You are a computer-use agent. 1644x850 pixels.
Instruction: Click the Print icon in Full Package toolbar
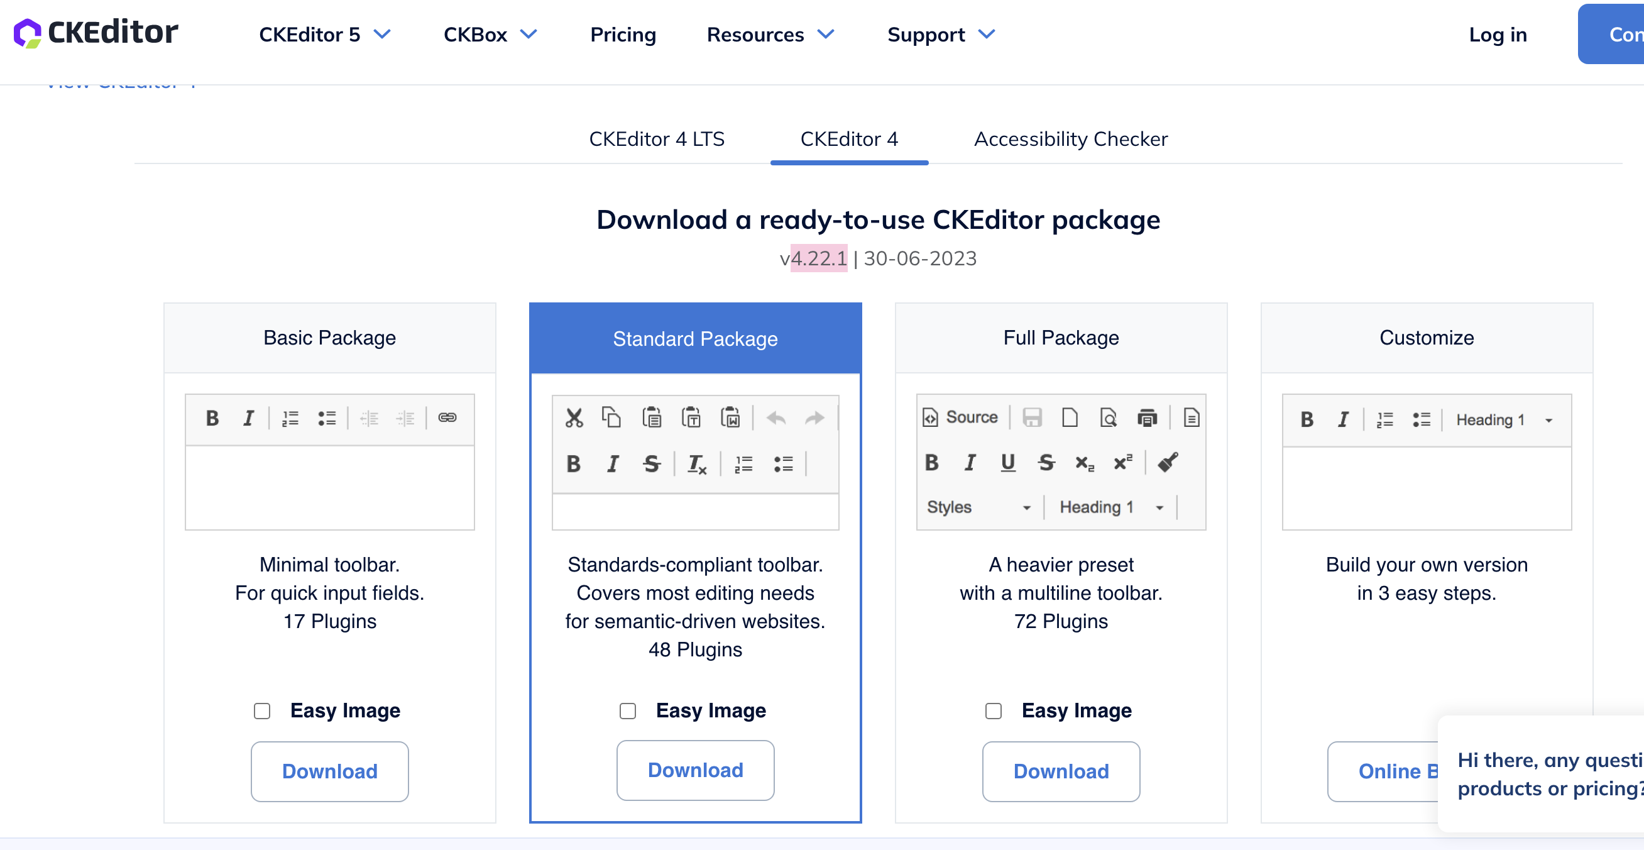tap(1147, 417)
